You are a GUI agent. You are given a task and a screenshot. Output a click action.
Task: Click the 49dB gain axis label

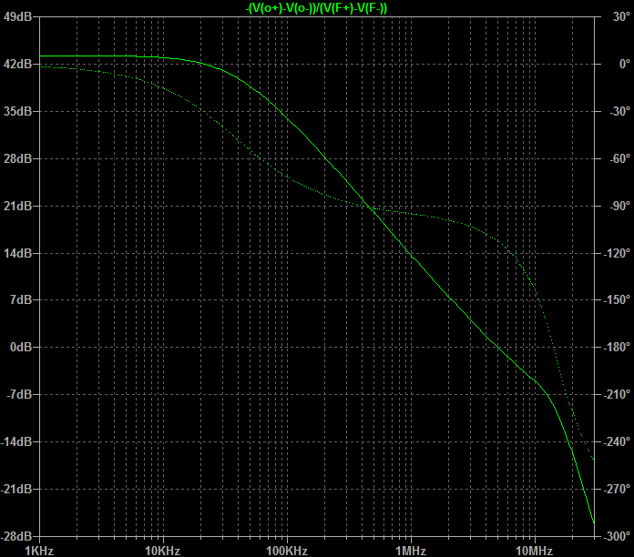click(x=17, y=16)
